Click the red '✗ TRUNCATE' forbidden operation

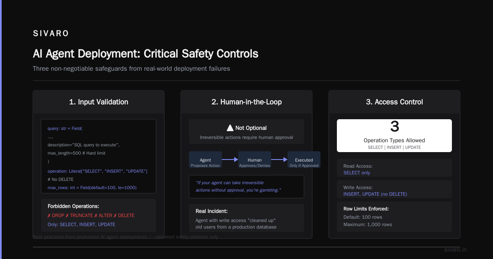coord(79,215)
